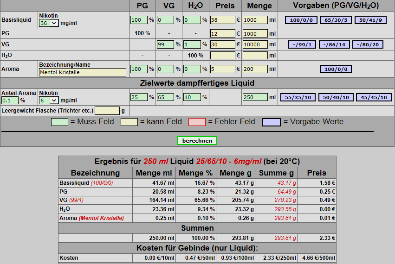Apply the 100/0/0 preset for Aroma
This screenshot has height=264, width=395.
(336, 69)
